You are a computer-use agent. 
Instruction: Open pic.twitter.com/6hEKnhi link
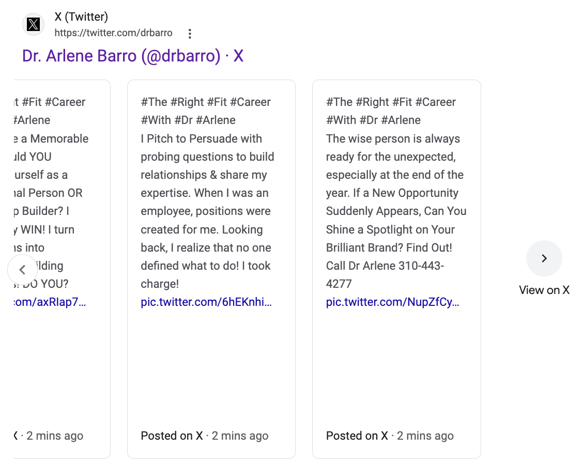pyautogui.click(x=206, y=302)
